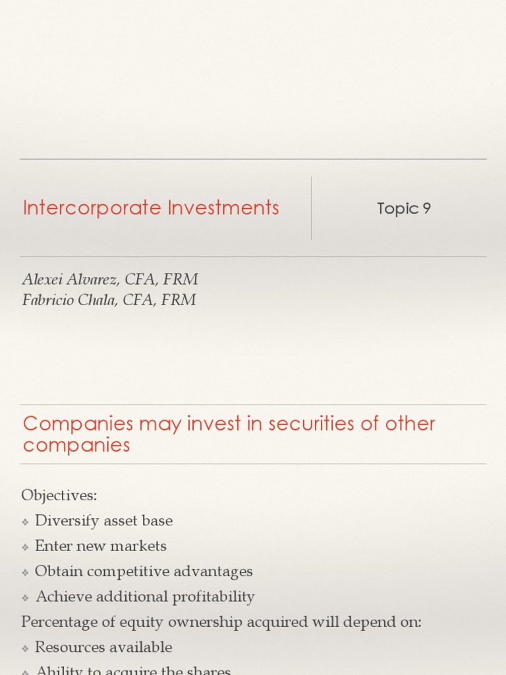This screenshot has height=675, width=506.
Task: Click the Obtain competitive advantages line
Action: pos(144,572)
